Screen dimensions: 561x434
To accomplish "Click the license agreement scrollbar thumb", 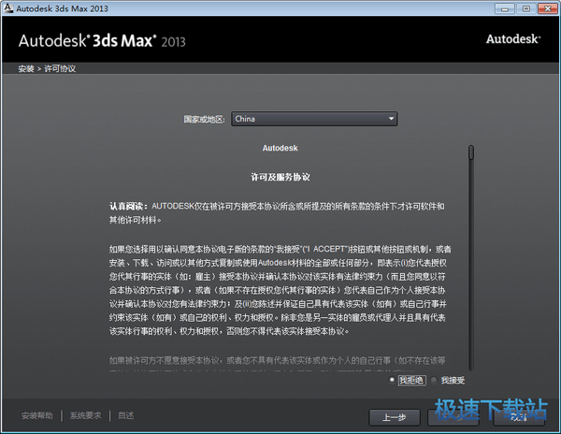I will coord(471,152).
